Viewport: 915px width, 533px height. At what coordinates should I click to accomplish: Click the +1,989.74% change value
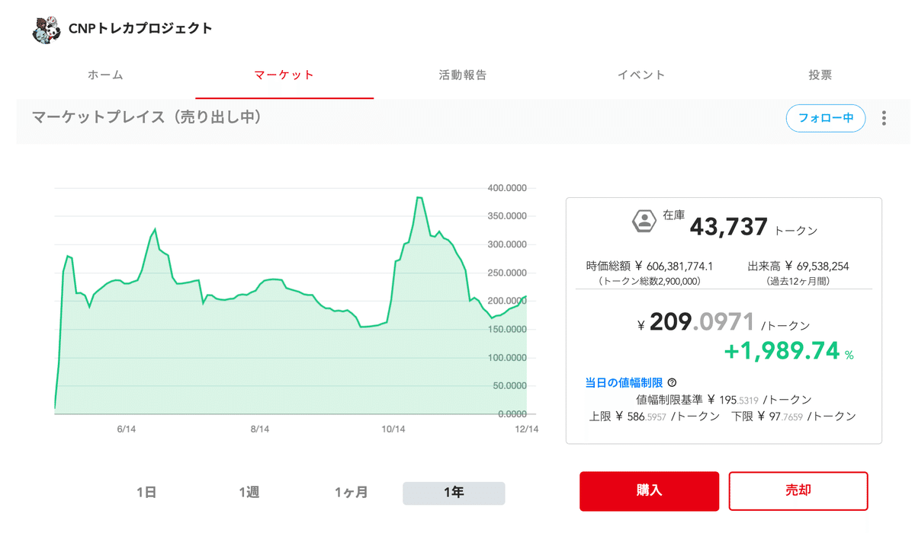point(788,353)
